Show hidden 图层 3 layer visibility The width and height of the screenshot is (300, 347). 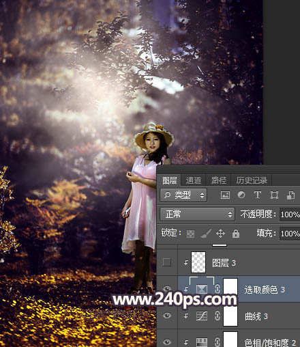coord(167,262)
